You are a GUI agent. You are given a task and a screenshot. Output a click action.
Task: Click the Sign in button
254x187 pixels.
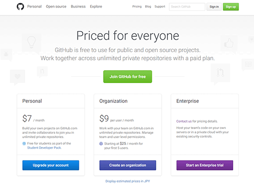point(214,7)
